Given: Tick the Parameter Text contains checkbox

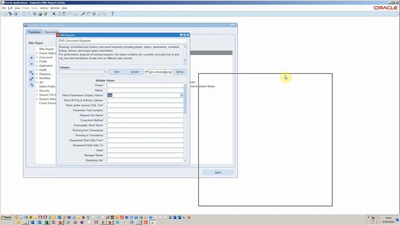Looking at the screenshot, I should 104,110.
